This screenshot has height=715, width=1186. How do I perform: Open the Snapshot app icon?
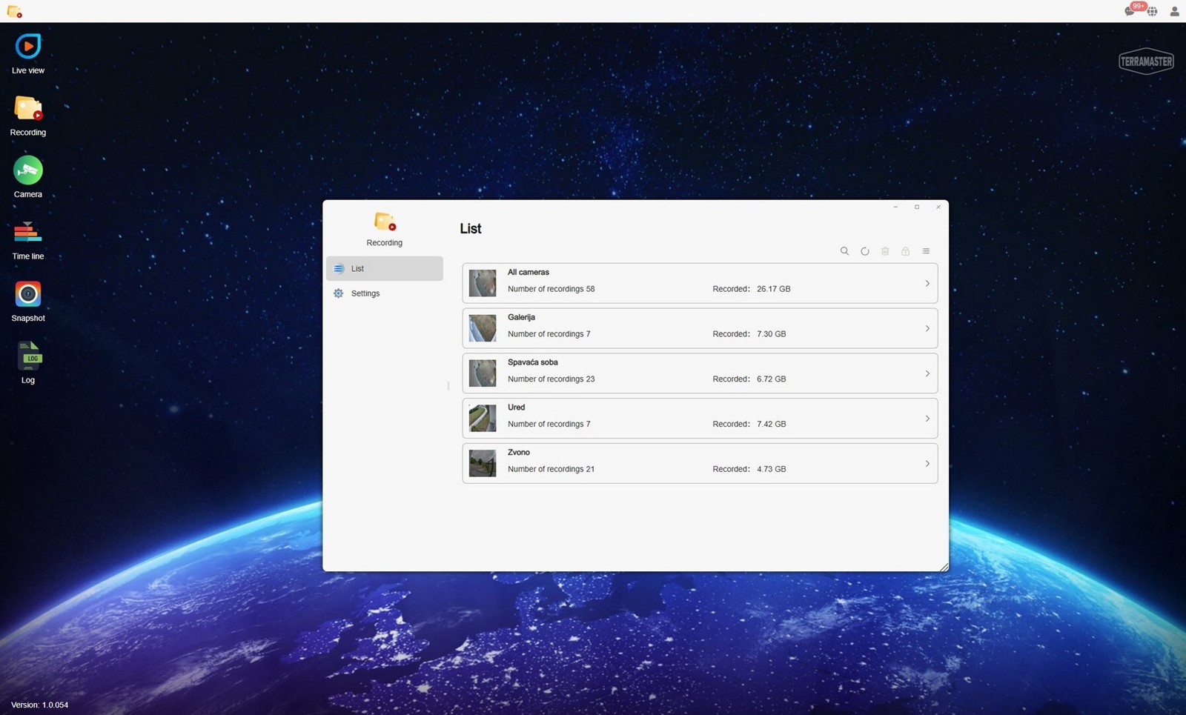[x=28, y=294]
